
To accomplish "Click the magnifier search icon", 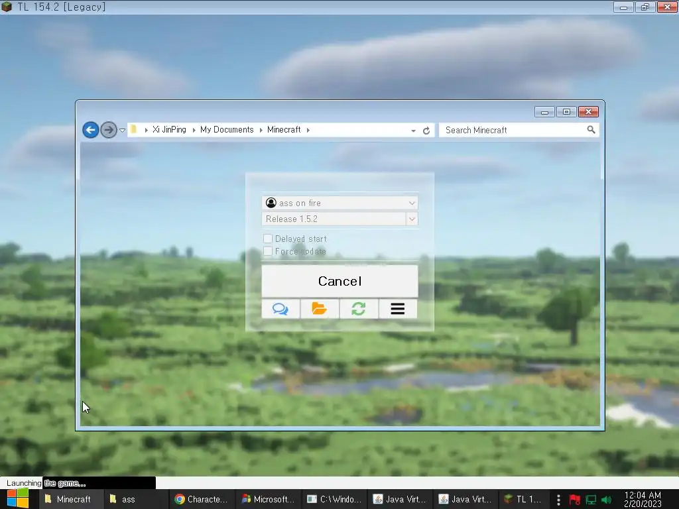I will (x=591, y=129).
